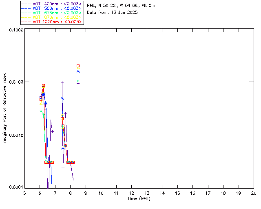Click the isolated blue asterisk marker near 8.5 GMT
The image size is (261, 209).
coord(78,71)
